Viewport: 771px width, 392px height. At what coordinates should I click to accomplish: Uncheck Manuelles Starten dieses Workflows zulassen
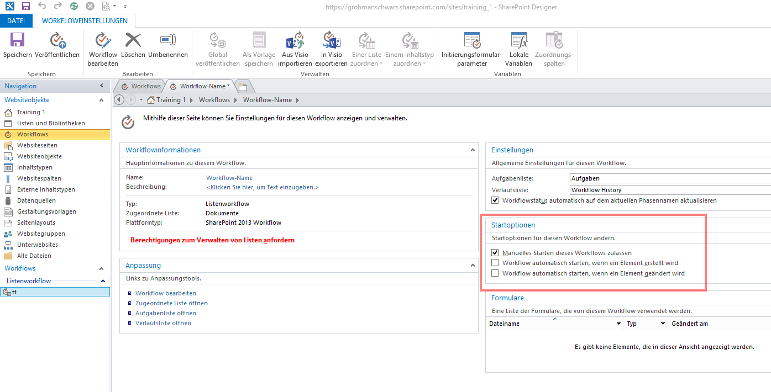click(495, 253)
